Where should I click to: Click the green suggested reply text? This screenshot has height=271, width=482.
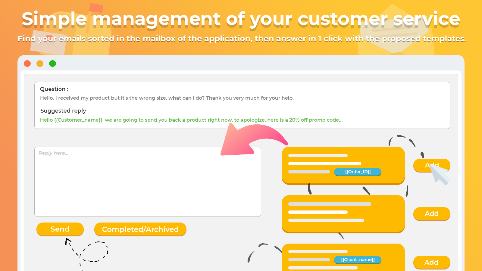(191, 120)
